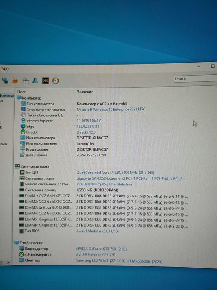The image size is (217, 290).
Task: Click the Edge browser row icon
Action: click(x=23, y=126)
